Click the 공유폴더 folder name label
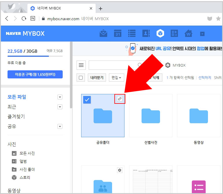 pos(103,142)
